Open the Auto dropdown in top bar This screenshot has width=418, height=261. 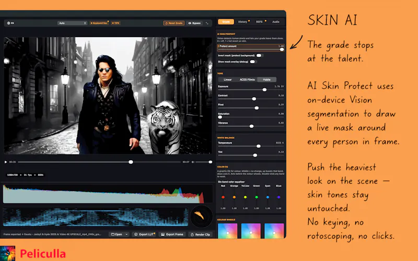(x=72, y=23)
